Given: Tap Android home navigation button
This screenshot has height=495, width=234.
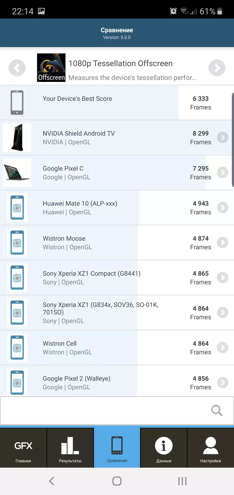Looking at the screenshot, I should (117, 481).
